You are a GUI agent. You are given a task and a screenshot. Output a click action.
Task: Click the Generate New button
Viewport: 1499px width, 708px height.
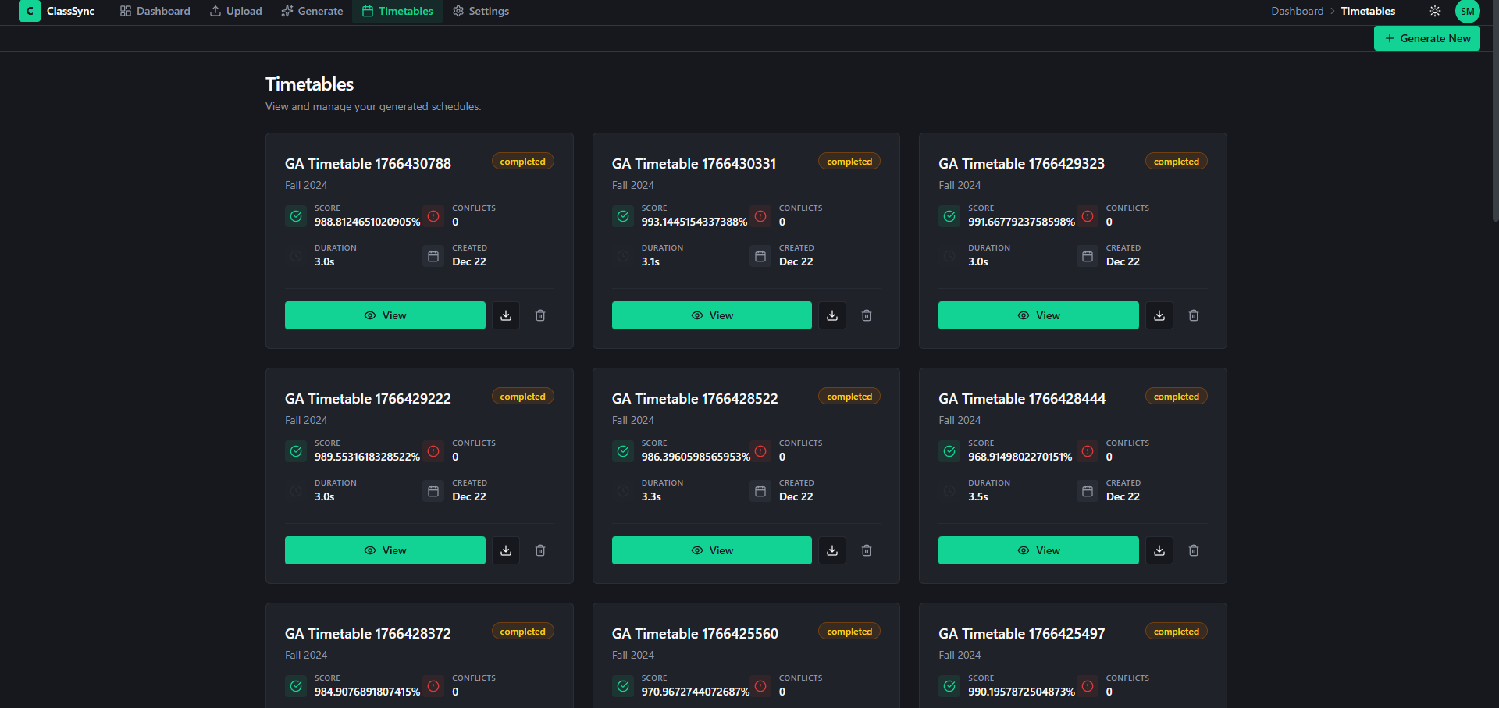1427,38
